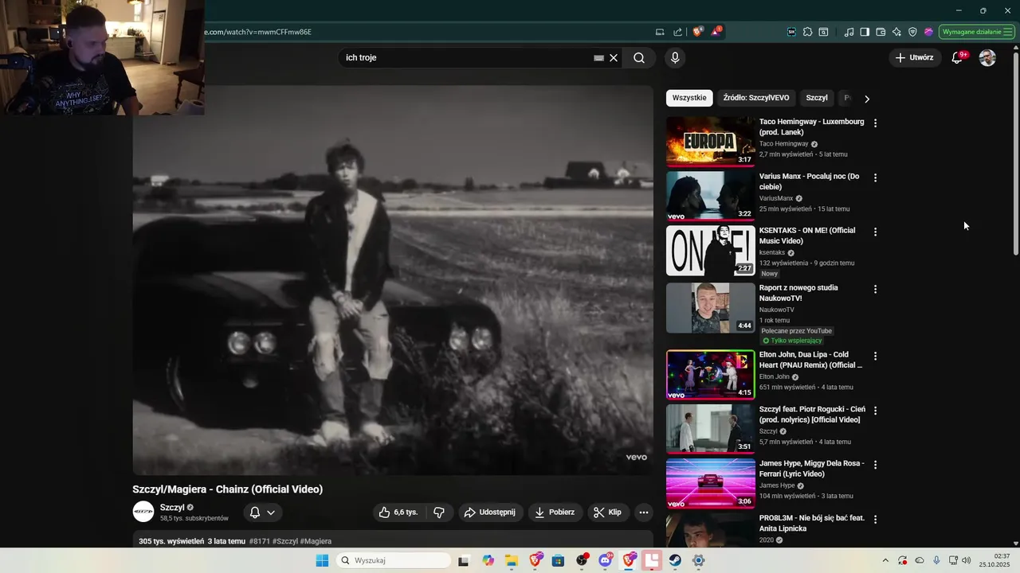Toggle the browser sidebar panel icon
Image resolution: width=1020 pixels, height=573 pixels.
(x=865, y=32)
